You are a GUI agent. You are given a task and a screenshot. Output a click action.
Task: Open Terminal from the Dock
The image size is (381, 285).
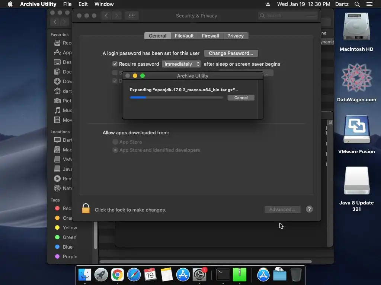click(223, 275)
